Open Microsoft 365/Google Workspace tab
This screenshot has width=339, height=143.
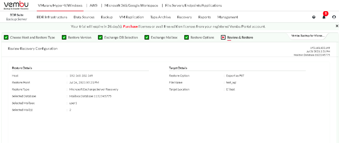pos(131,6)
